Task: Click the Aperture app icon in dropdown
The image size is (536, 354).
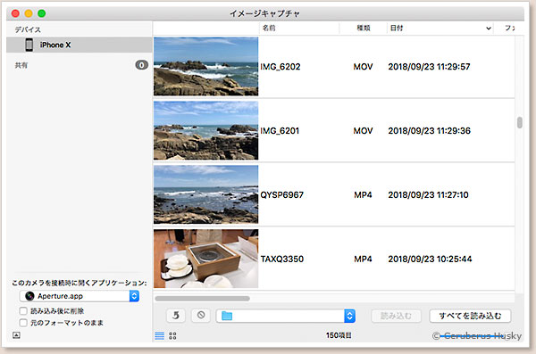Action: 29,296
